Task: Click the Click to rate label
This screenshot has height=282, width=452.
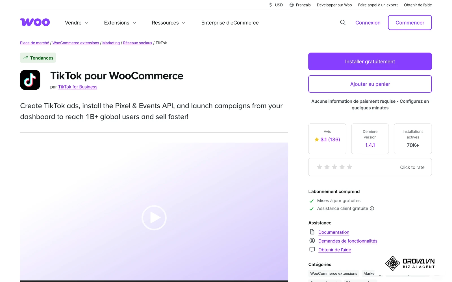Action: pyautogui.click(x=412, y=167)
